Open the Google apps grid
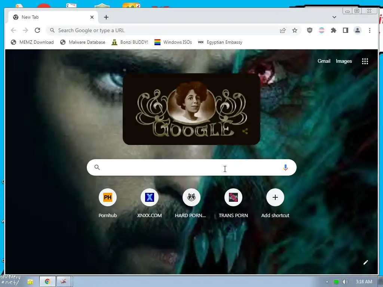The width and height of the screenshot is (383, 287). click(x=365, y=61)
